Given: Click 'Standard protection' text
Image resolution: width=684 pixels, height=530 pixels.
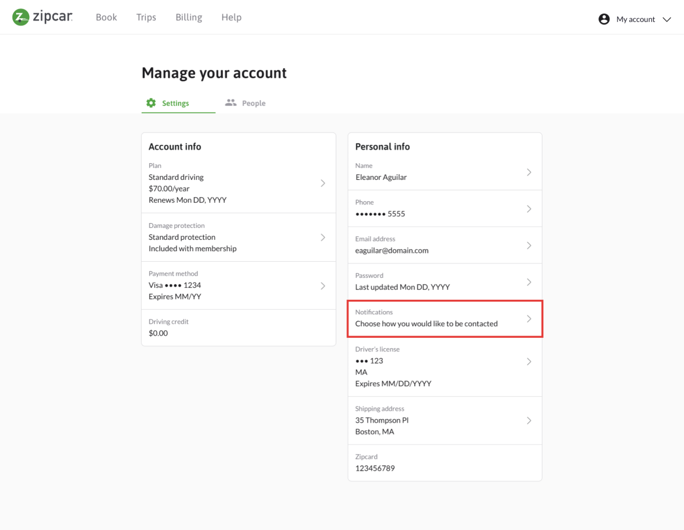Looking at the screenshot, I should [182, 237].
